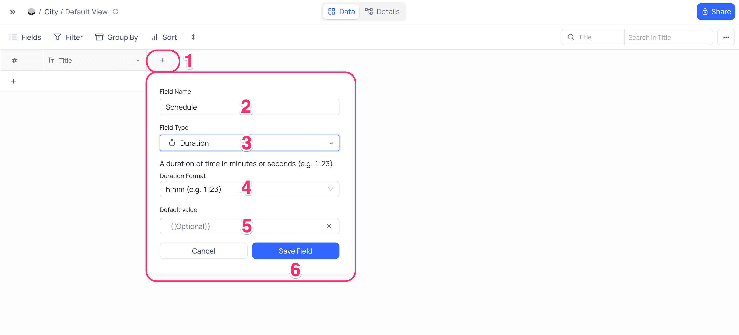Cancel the new field dialog

[x=203, y=251]
